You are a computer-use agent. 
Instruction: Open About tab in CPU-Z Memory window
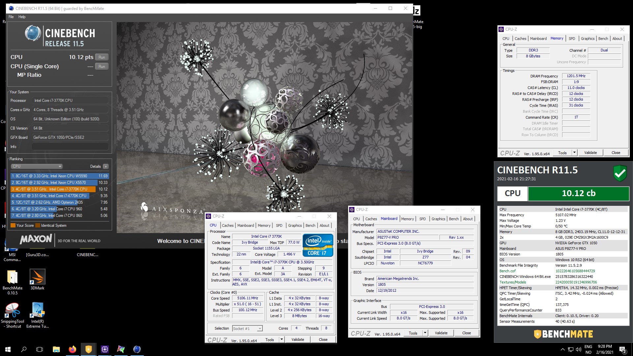click(617, 39)
